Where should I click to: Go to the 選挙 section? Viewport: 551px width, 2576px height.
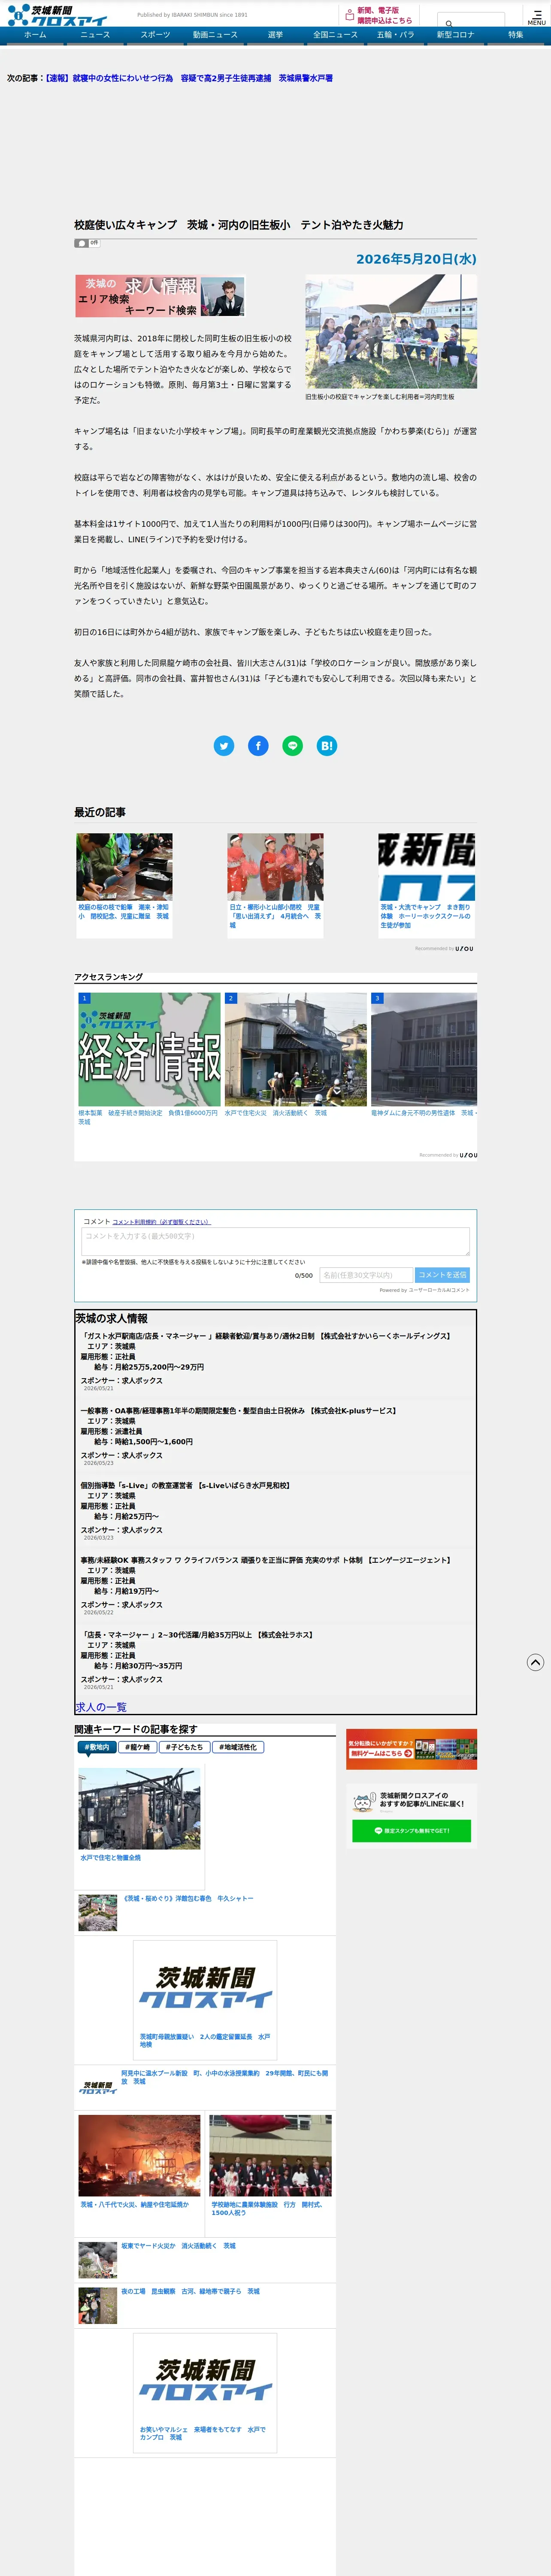tap(275, 35)
